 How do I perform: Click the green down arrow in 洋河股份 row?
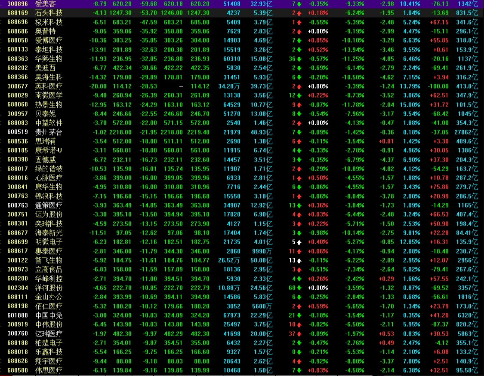(299, 288)
